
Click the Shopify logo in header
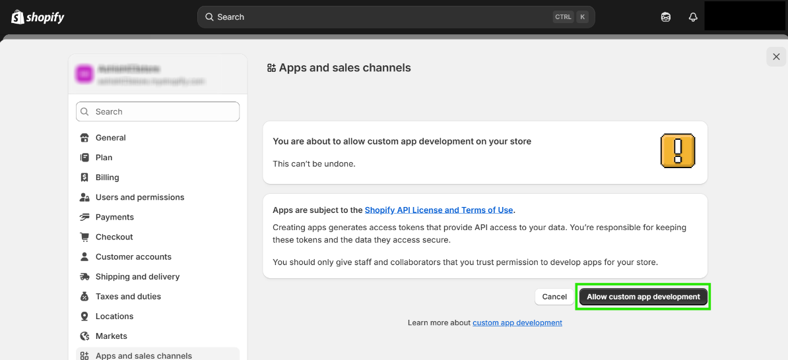tap(38, 17)
